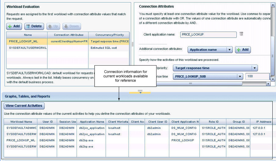Click the first DS_WLM_CONFIG cell
Screen dimensions: 276x161
185,128
